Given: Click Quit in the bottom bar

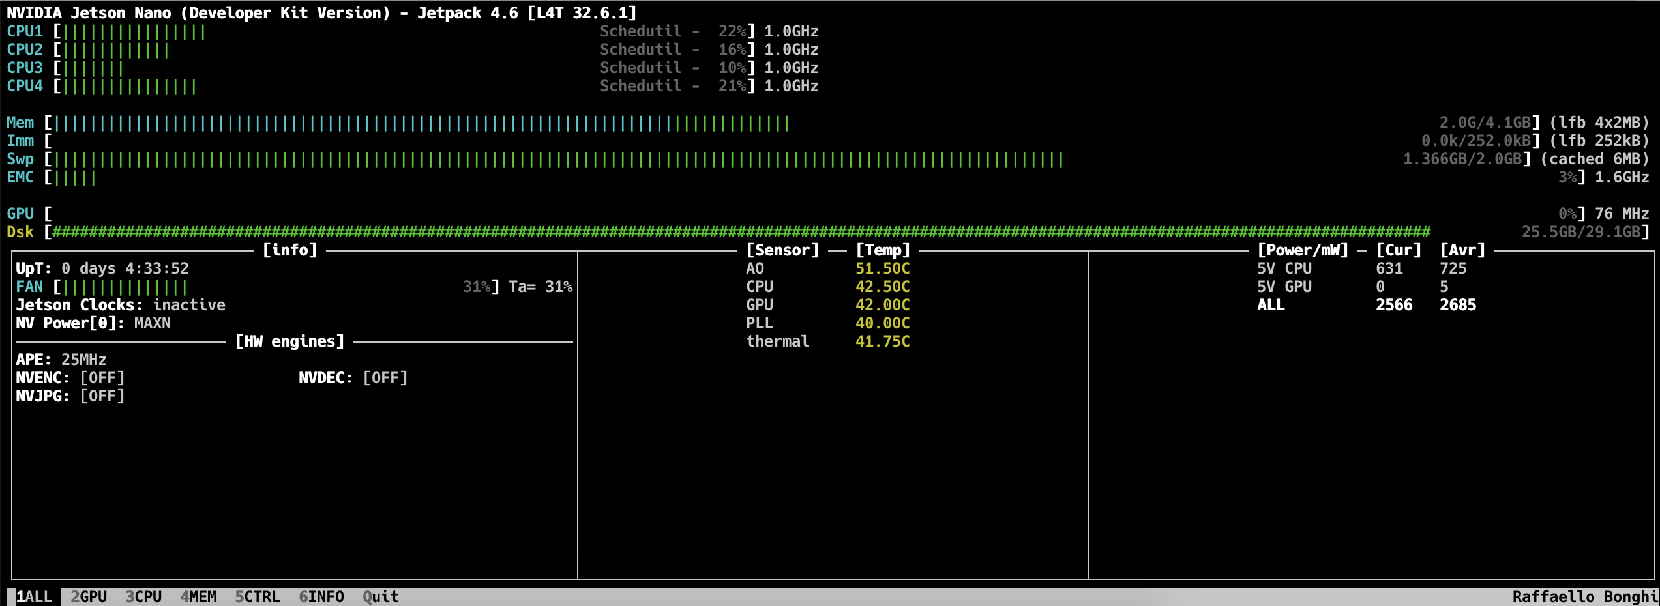Looking at the screenshot, I should 381,597.
